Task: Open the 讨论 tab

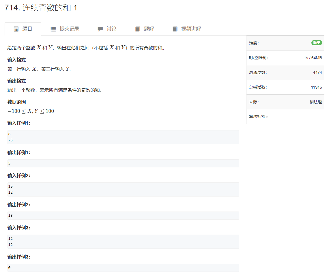Action: click(x=107, y=29)
